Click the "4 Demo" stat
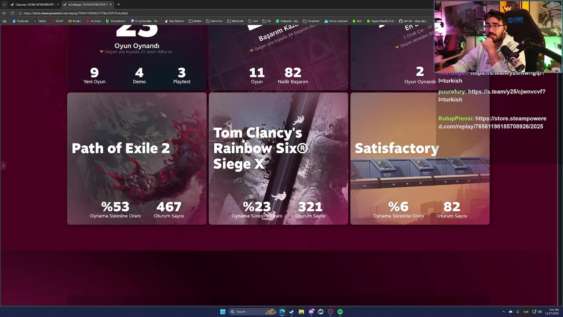 (x=139, y=75)
